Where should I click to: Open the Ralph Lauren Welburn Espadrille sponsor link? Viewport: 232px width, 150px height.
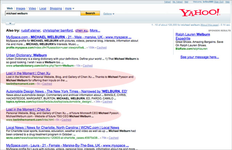[x=192, y=36]
